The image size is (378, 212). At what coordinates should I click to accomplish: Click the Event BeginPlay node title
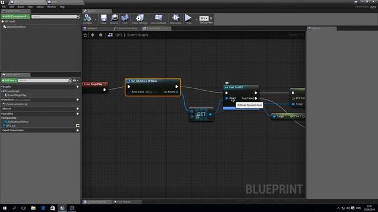[x=93, y=84]
